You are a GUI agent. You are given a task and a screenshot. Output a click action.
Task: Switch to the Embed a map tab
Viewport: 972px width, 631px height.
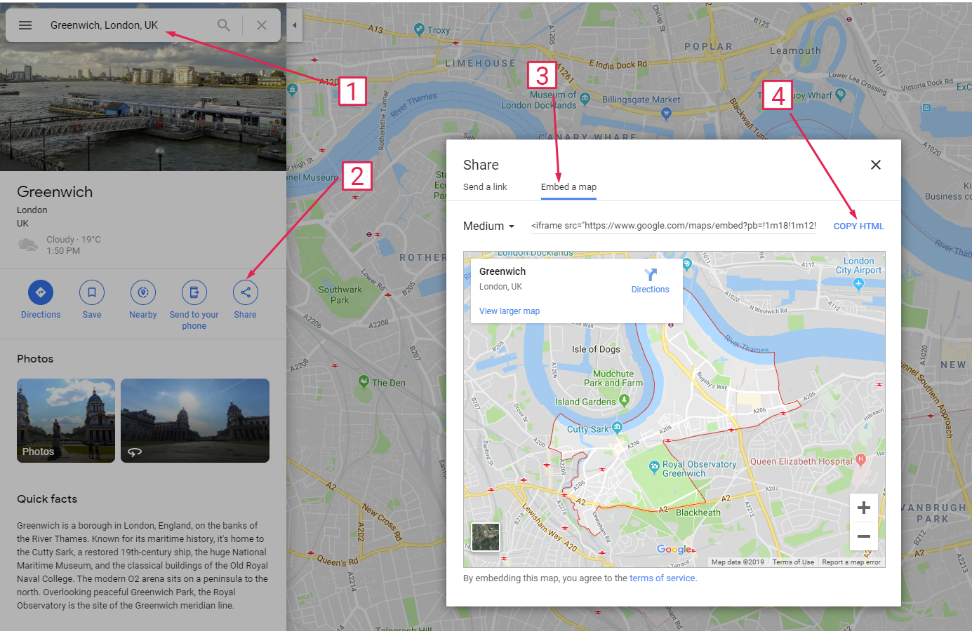(x=568, y=186)
